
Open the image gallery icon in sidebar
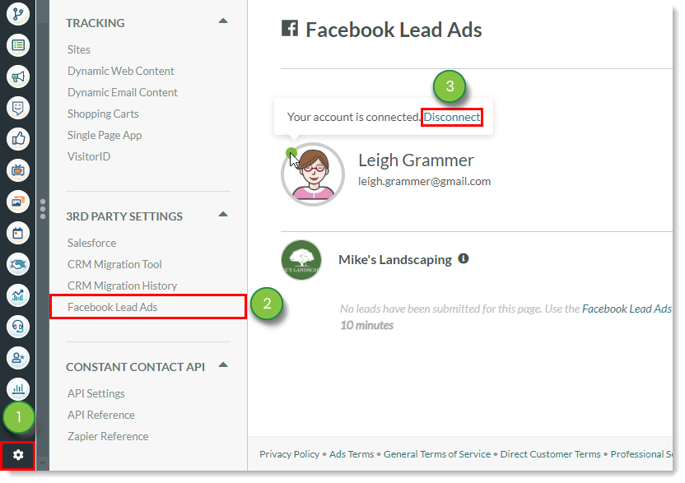tap(18, 202)
